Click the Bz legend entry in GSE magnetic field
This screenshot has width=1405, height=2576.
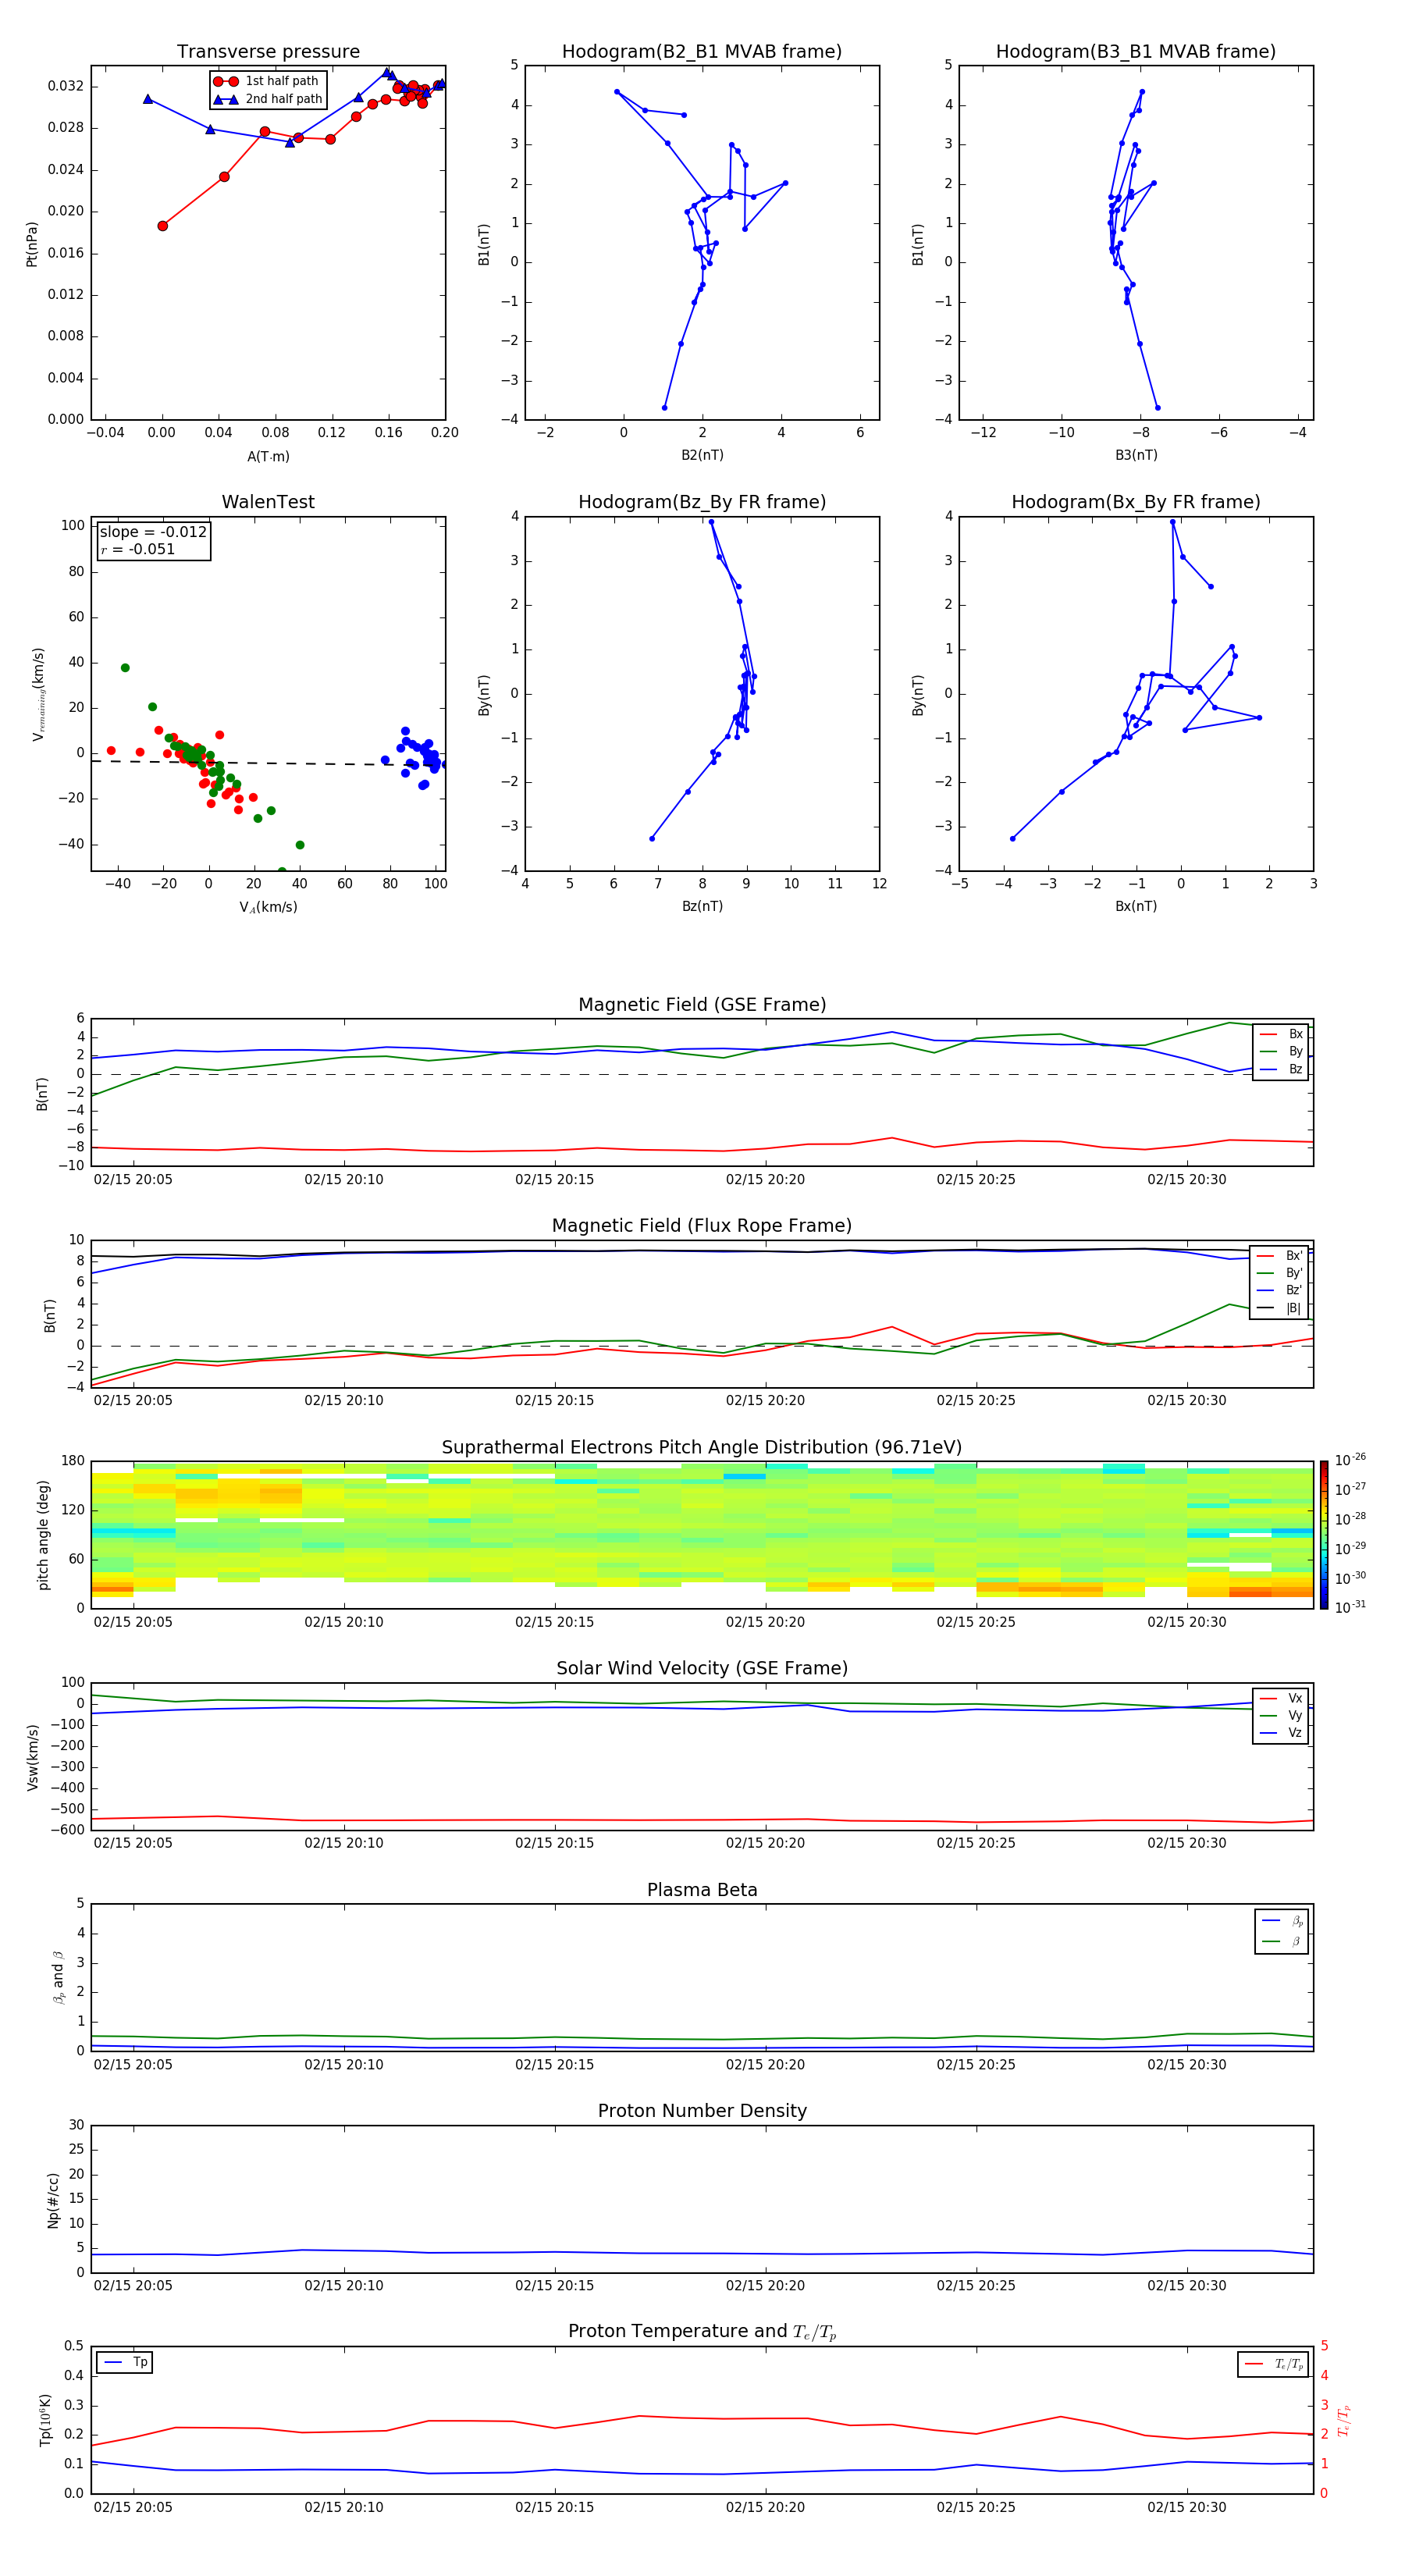tap(1281, 1070)
